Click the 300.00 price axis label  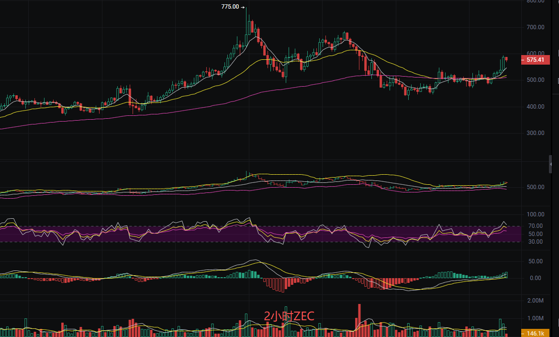pyautogui.click(x=535, y=133)
